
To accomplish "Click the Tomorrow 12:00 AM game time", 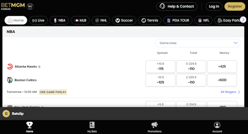I will coord(22,92).
